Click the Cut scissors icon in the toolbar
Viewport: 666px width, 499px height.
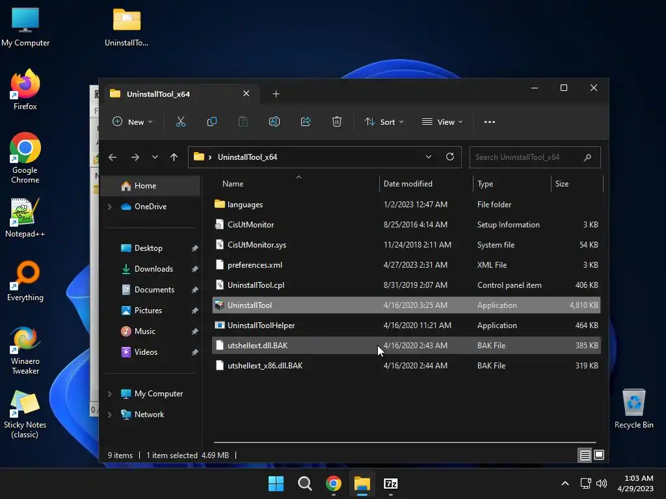coord(181,122)
